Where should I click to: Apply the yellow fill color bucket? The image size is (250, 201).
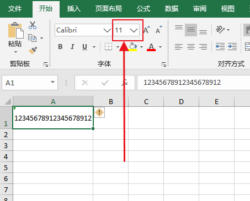click(132, 47)
